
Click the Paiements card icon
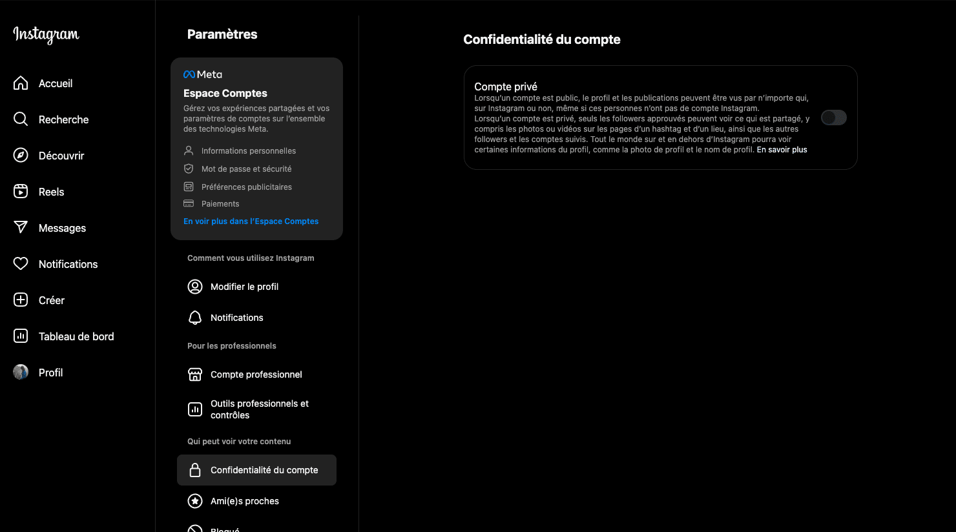coord(189,203)
